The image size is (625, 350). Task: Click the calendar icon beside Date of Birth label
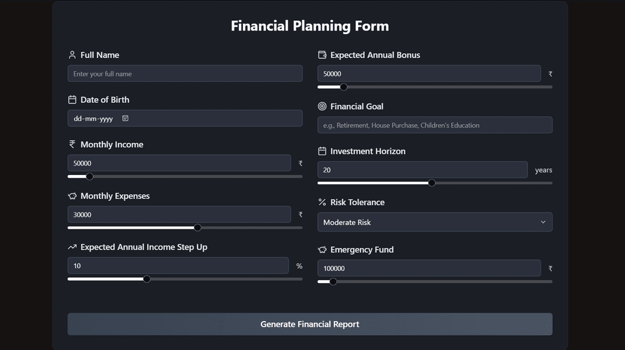(72, 100)
